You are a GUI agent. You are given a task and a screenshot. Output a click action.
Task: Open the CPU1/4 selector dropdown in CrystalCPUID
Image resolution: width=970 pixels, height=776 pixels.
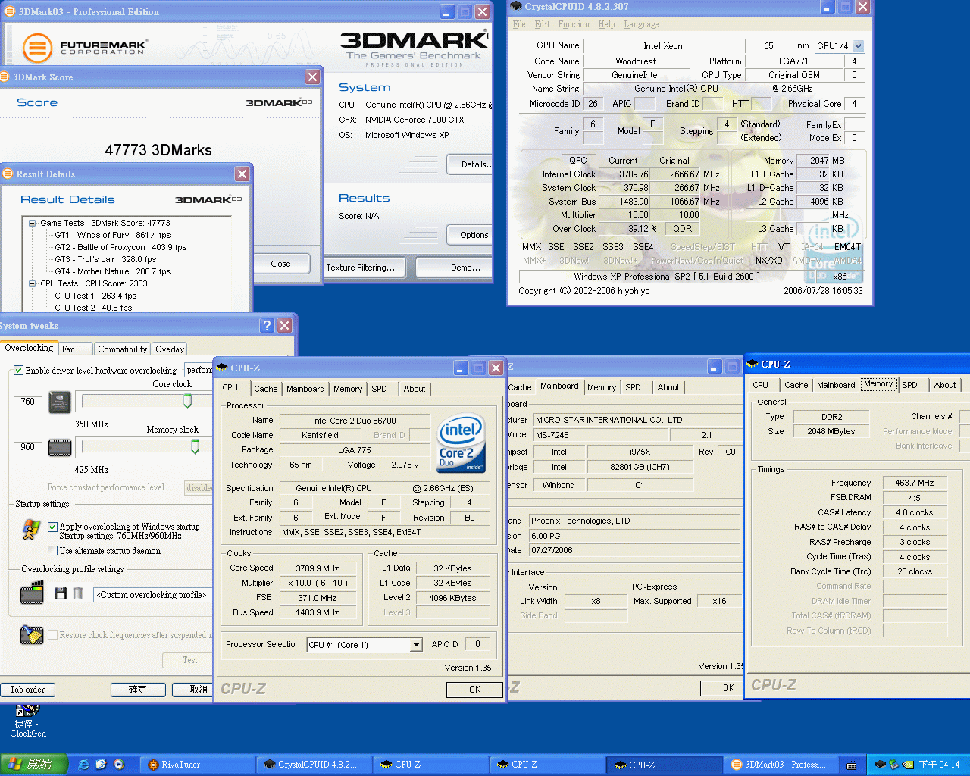coord(859,46)
